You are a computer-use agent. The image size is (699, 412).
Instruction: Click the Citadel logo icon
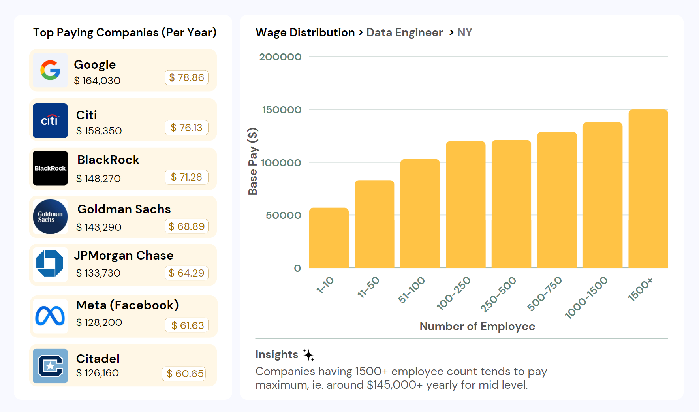pyautogui.click(x=50, y=365)
